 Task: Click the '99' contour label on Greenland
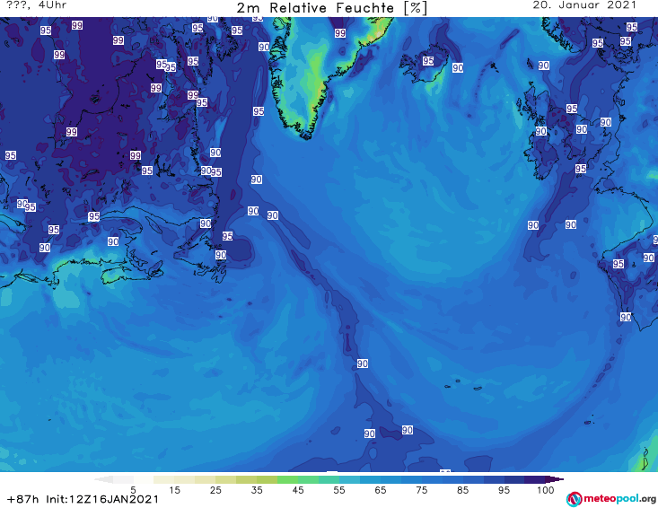coord(340,33)
